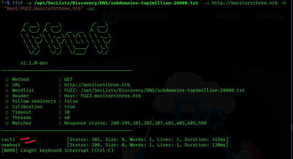This screenshot has width=293, height=159.
Task: Click the Home icon in the faded navbar
Action: (x=218, y=16)
